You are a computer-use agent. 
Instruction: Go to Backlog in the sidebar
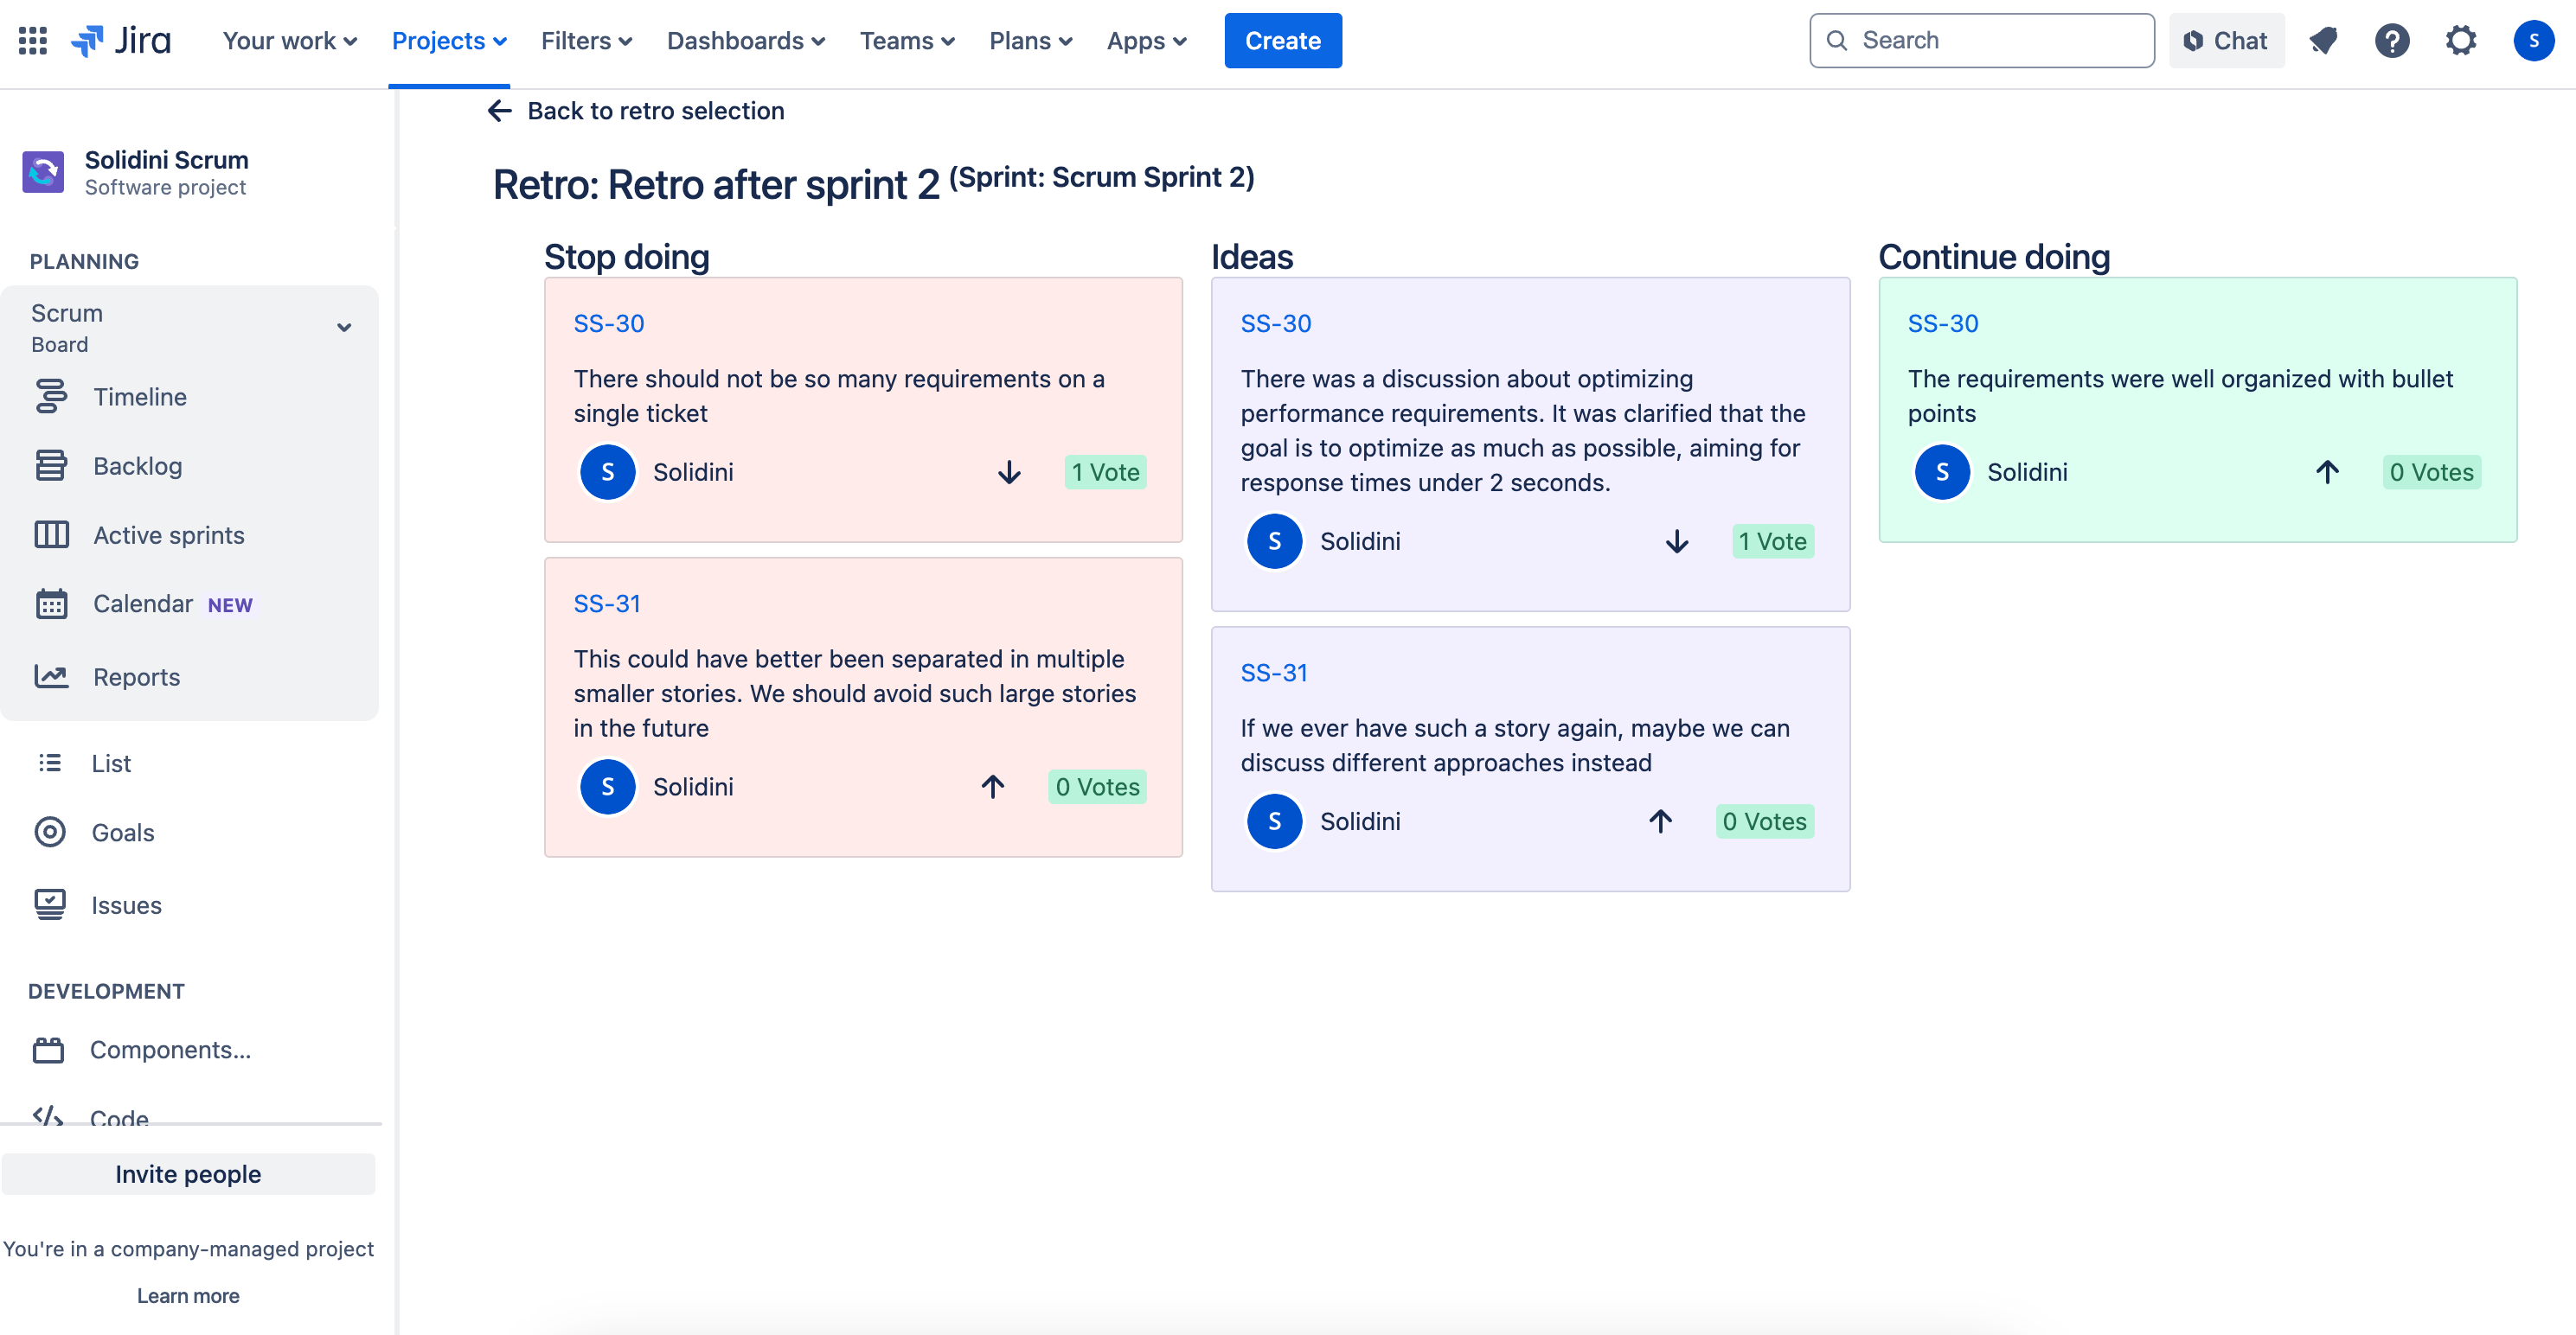[137, 466]
